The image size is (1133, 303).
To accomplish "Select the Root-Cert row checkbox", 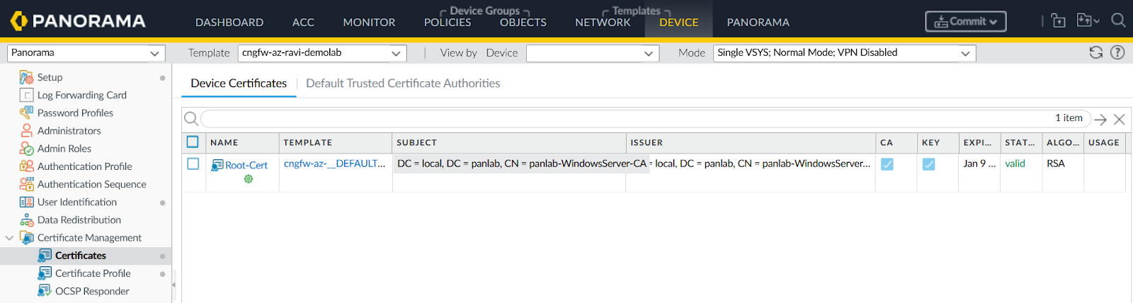I will click(193, 164).
